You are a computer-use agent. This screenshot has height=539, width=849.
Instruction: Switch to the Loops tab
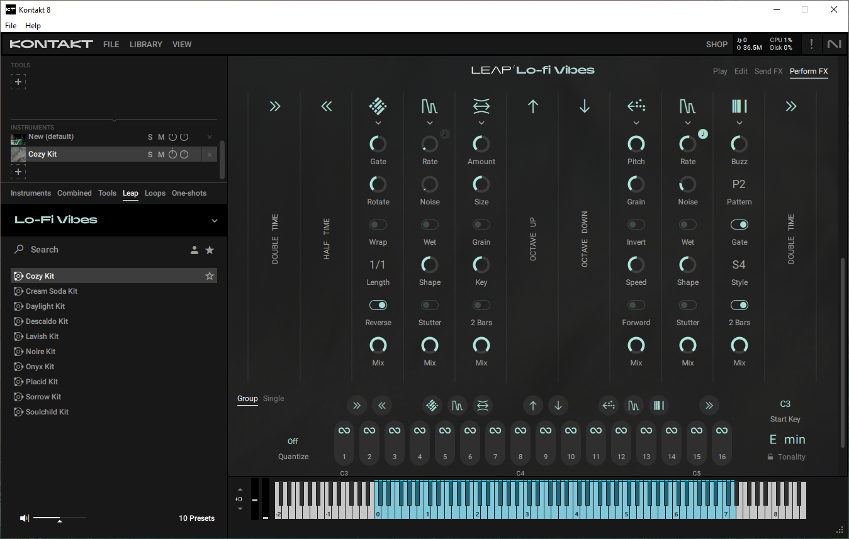coord(155,193)
